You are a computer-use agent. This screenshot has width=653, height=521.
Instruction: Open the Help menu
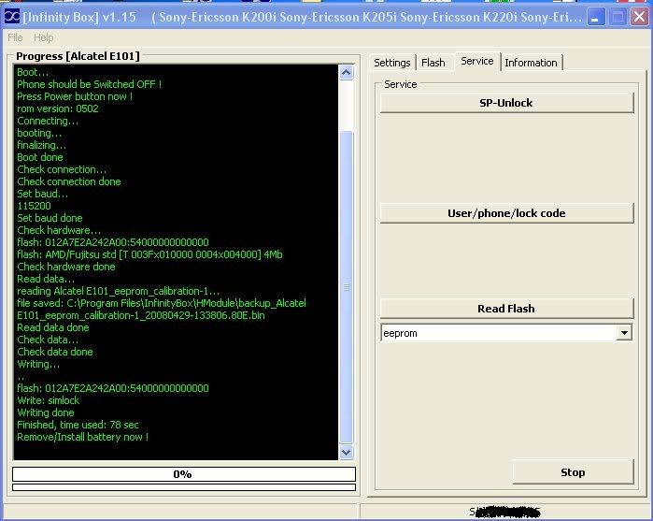(43, 37)
